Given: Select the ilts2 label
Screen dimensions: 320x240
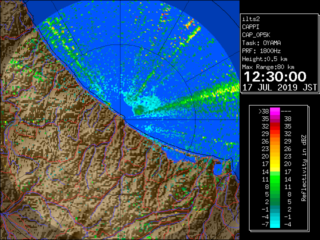Looking at the screenshot, I should coord(251,19).
